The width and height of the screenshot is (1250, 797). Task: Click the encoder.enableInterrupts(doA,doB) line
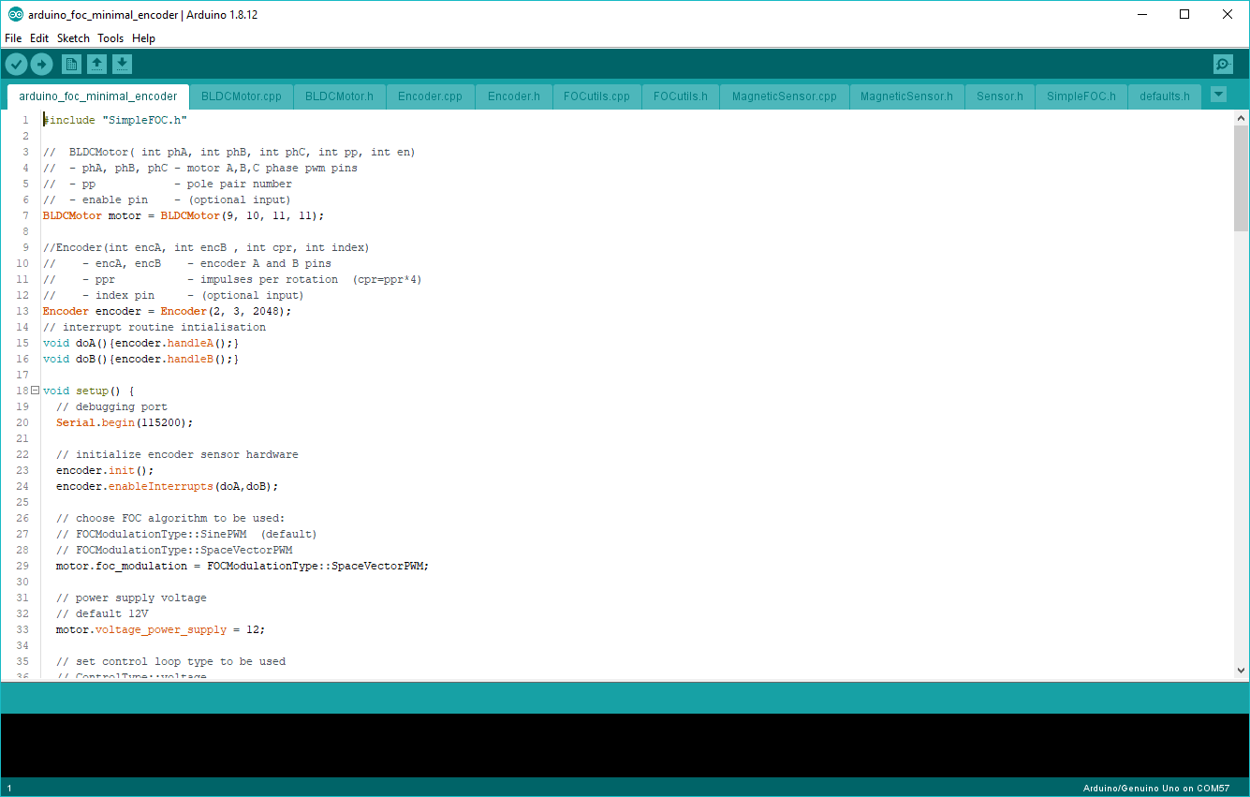(x=168, y=486)
